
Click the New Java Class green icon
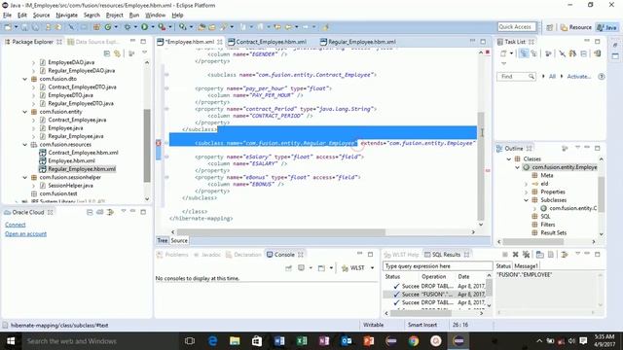click(x=108, y=27)
